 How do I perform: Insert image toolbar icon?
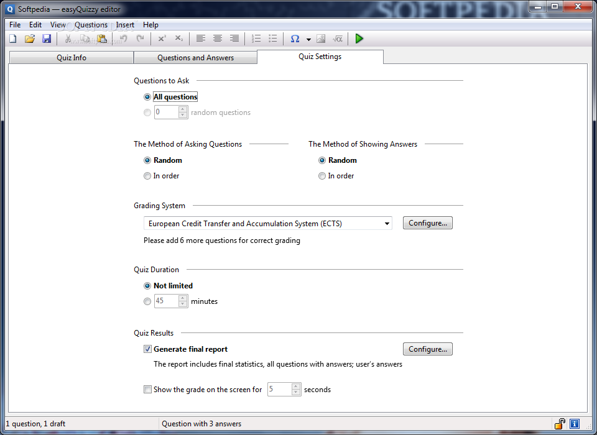[x=321, y=39]
